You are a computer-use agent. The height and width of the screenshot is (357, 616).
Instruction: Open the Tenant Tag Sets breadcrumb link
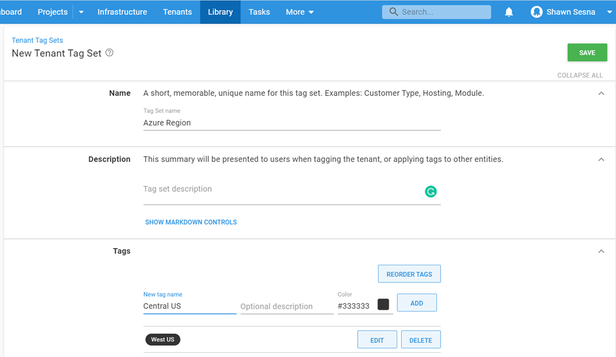coord(38,41)
